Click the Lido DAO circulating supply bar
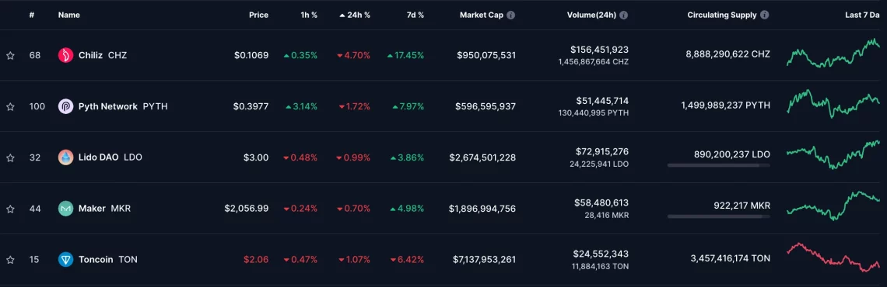The width and height of the screenshot is (887, 287). (718, 165)
